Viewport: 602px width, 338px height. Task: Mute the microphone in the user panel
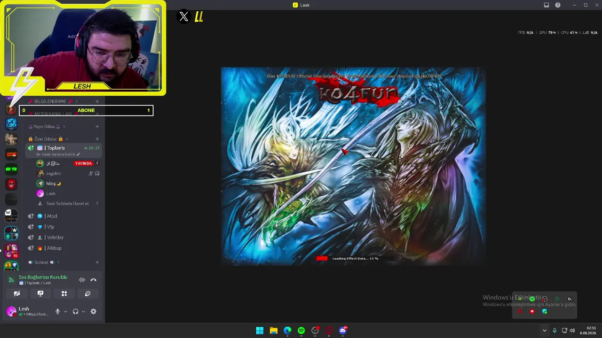click(x=58, y=311)
